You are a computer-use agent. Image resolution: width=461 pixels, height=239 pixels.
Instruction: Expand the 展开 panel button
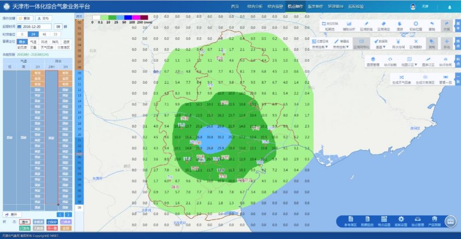pyautogui.click(x=12, y=215)
